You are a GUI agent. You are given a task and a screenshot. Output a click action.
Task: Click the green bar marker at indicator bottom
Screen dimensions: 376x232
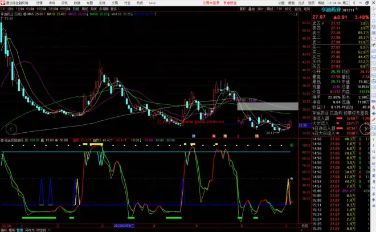click(x=39, y=218)
